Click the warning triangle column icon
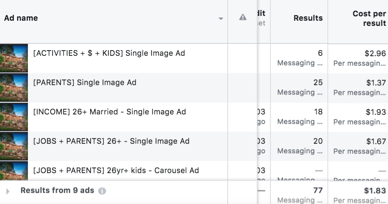Screen dimensions: 388x204 242,18
